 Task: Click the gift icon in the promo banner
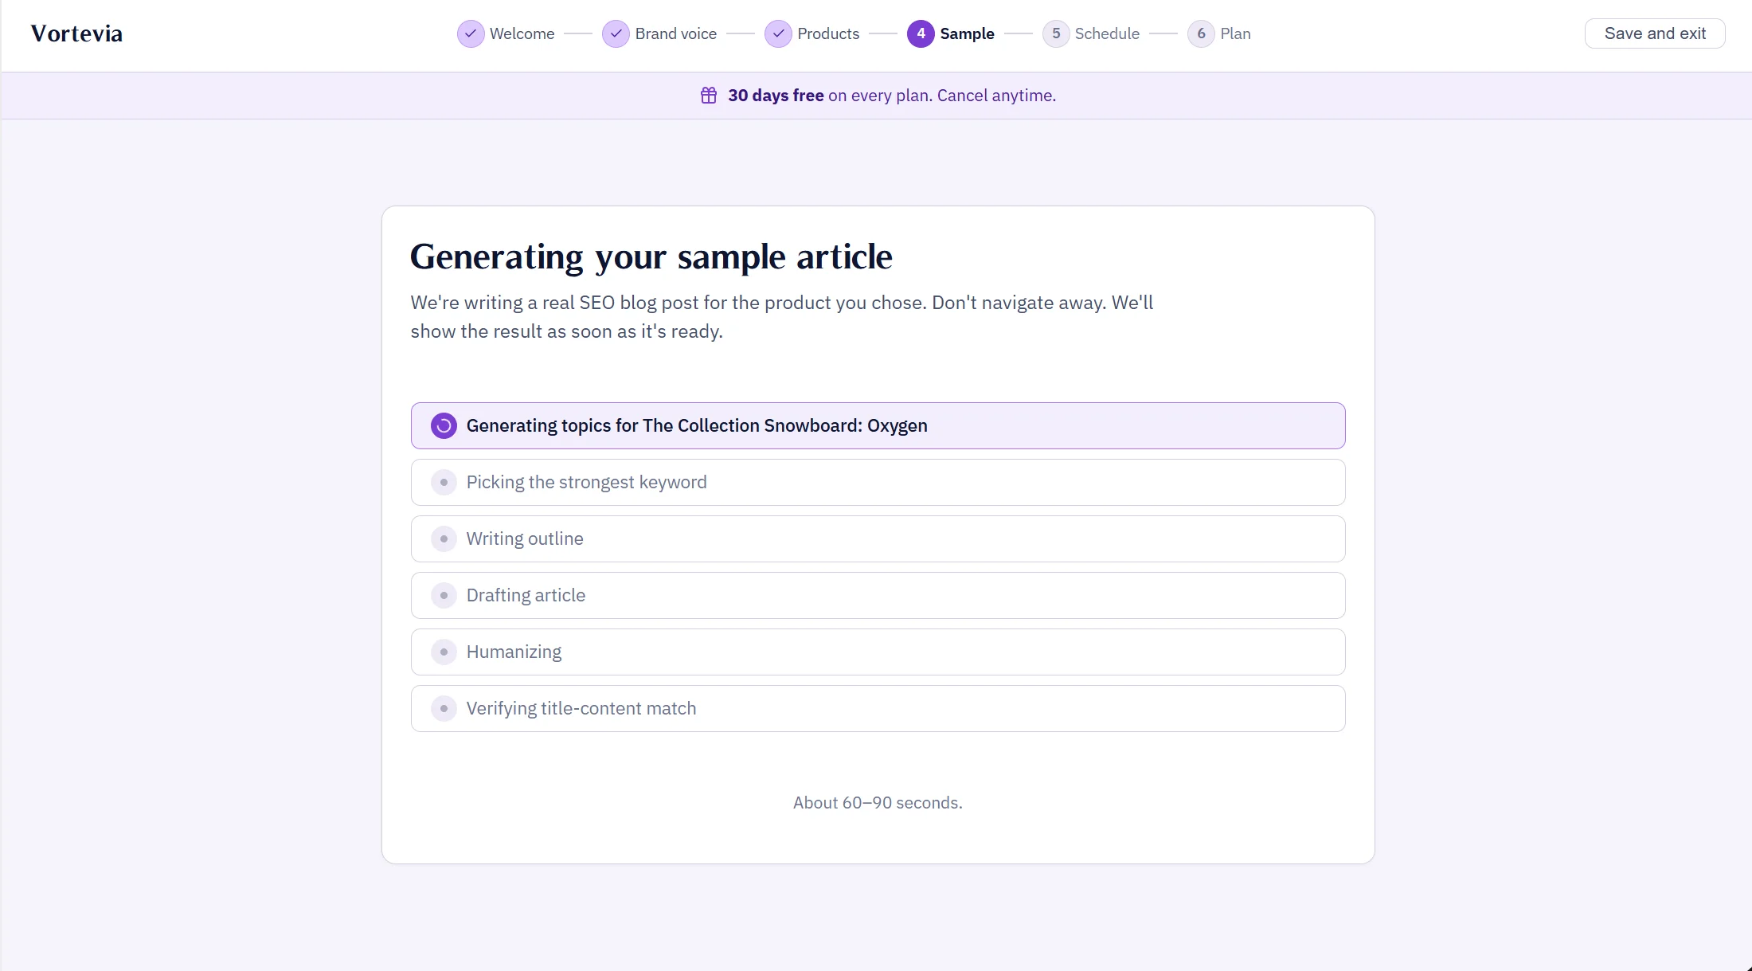[x=709, y=96]
